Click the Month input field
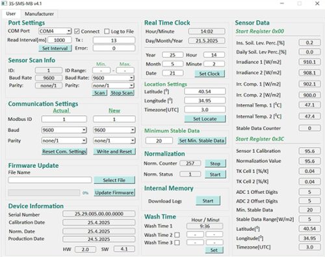The height and width of the screenshot is (257, 325). click(x=172, y=64)
